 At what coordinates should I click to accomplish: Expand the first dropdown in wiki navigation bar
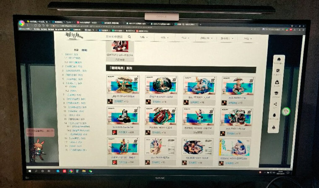pos(144,37)
